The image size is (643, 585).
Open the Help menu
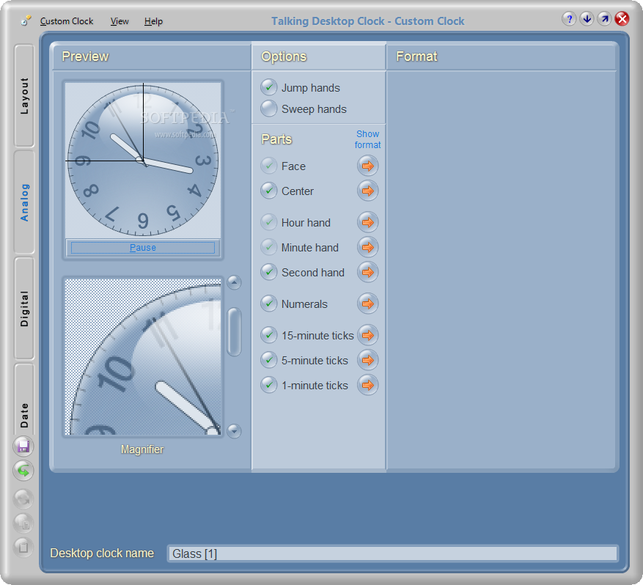(x=153, y=21)
